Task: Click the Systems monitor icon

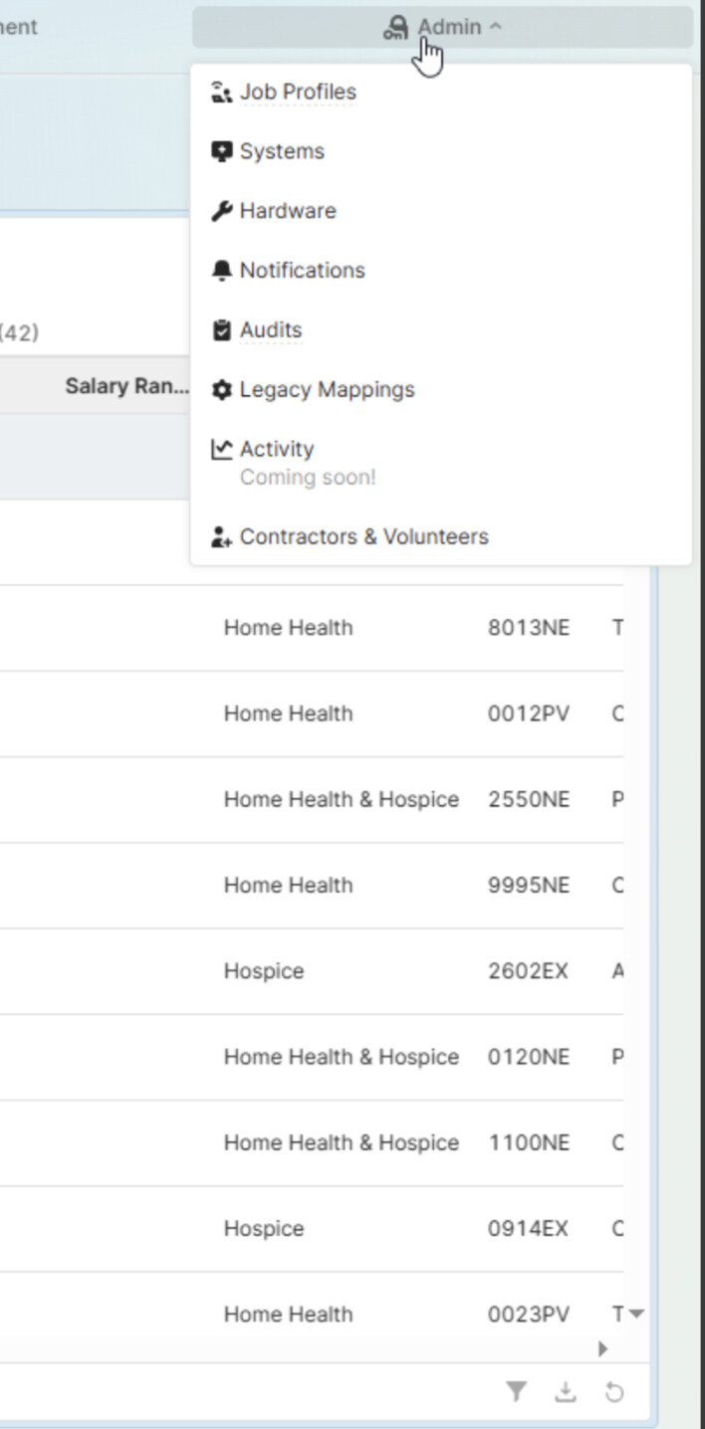Action: (x=221, y=152)
